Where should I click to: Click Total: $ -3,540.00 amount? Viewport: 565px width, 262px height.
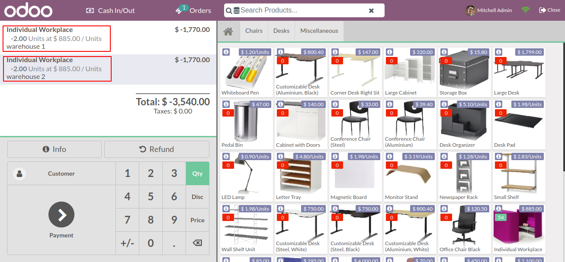(x=173, y=102)
